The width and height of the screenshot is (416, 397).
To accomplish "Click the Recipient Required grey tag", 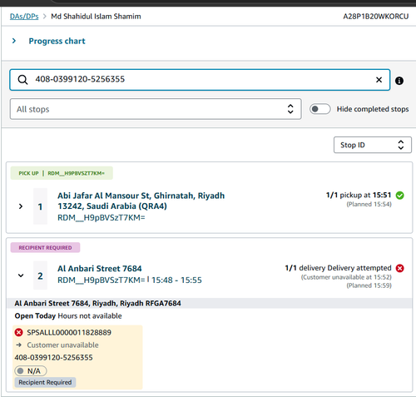I will [x=45, y=382].
